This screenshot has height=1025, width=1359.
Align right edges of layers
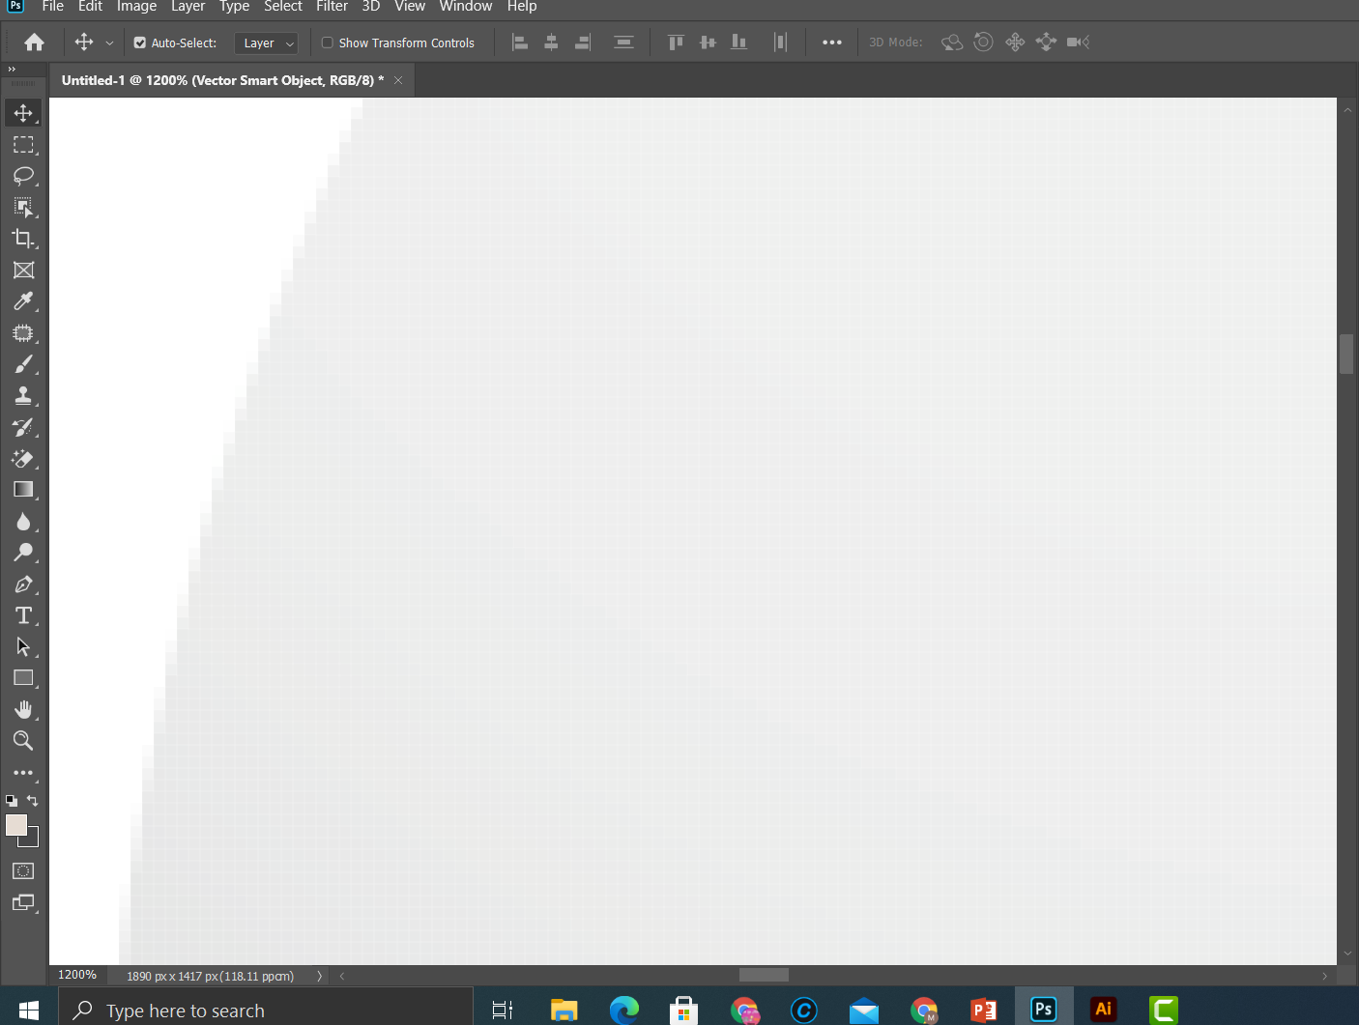(583, 43)
